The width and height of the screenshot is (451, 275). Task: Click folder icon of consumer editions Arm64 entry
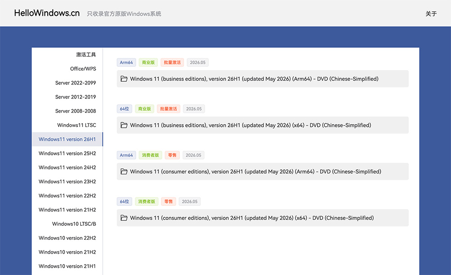click(x=124, y=171)
